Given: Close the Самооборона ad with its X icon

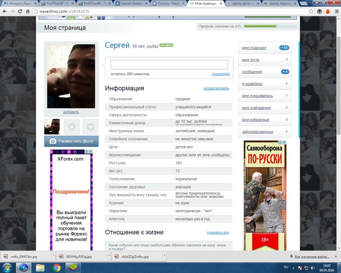Looking at the screenshot, I should click(x=284, y=142).
